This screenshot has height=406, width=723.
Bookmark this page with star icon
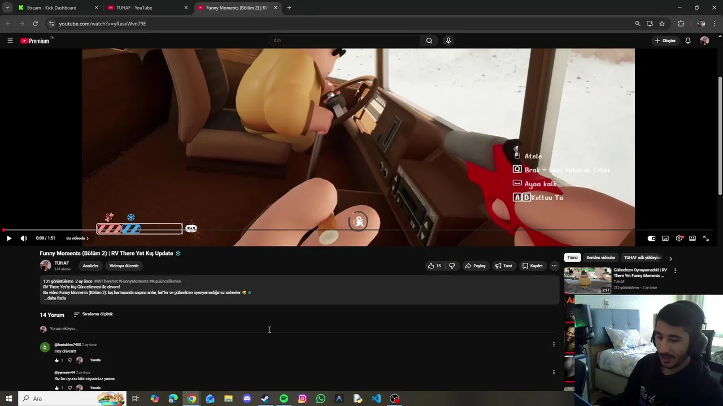tap(662, 24)
